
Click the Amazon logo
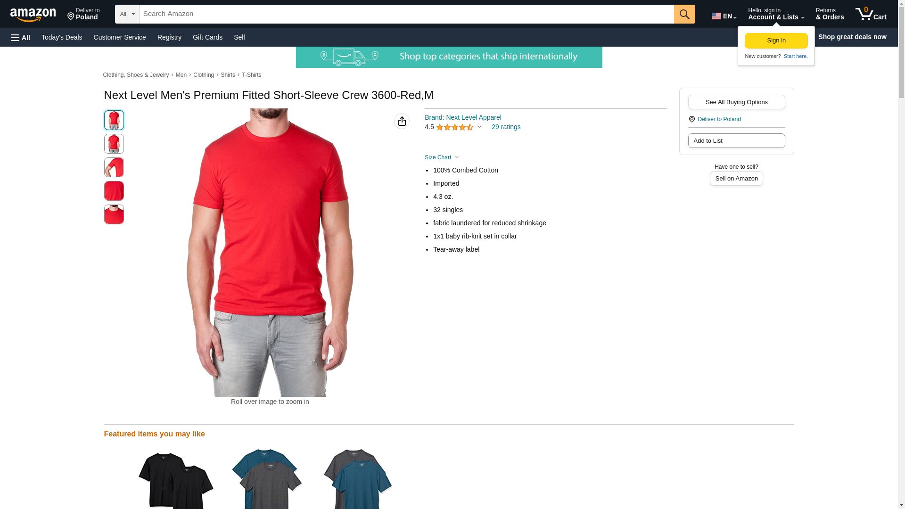[x=33, y=15]
